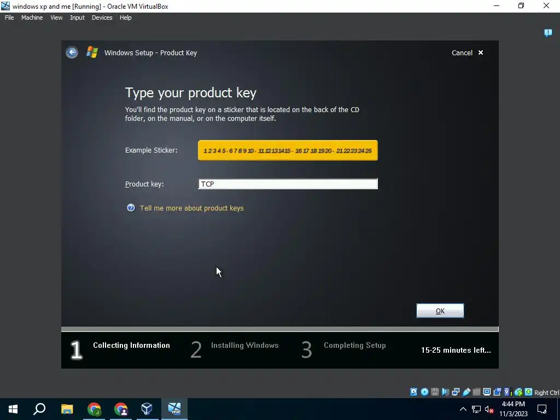The image size is (560, 420).
Task: Click the audio indicator in VirtualBox status bar
Action: 445,392
